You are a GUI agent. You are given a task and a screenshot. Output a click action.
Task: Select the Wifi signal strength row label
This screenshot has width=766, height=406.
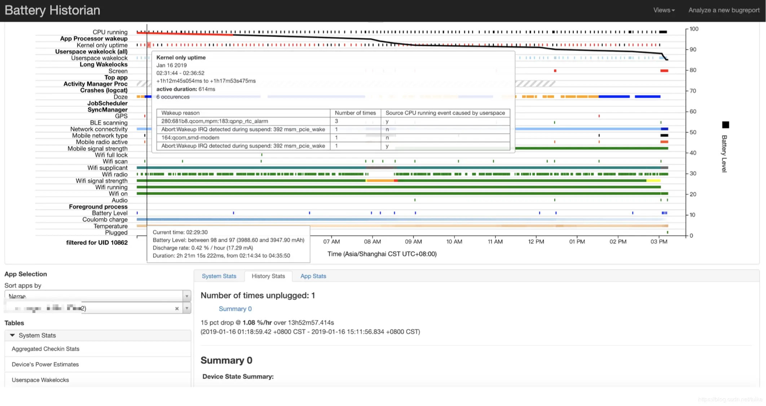pos(101,181)
